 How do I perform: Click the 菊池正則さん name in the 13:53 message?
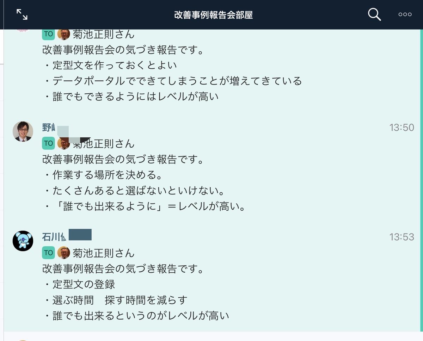[x=104, y=253]
